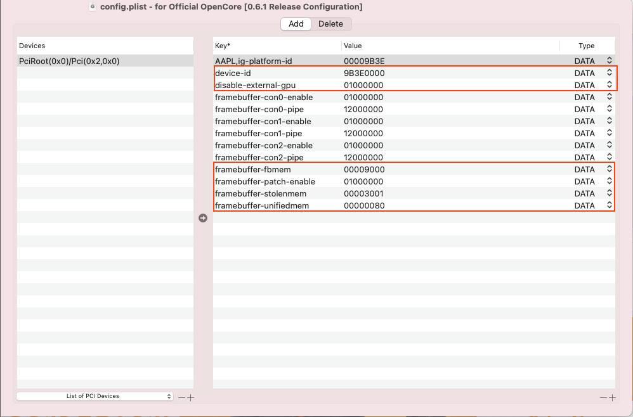Add a new device with plus icon
Image resolution: width=633 pixels, height=417 pixels.
190,397
